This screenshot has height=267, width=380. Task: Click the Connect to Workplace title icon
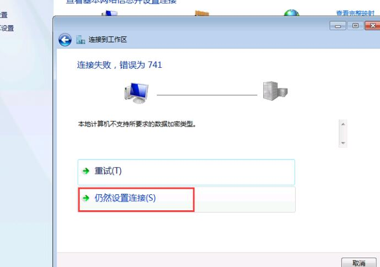(81, 40)
